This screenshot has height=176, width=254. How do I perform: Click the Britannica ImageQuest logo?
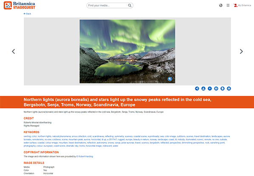click(19, 6)
